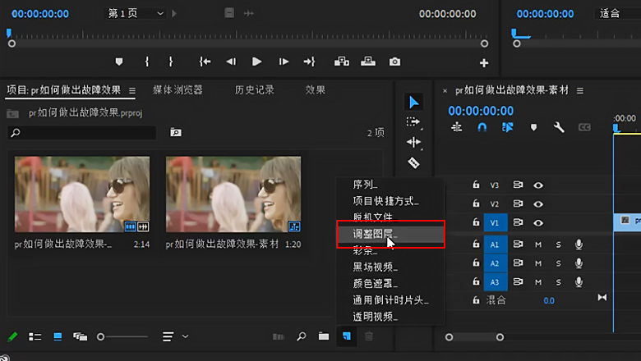Create a new bin with folder icon
Screen dimensions: 641x361
pyautogui.click(x=324, y=336)
